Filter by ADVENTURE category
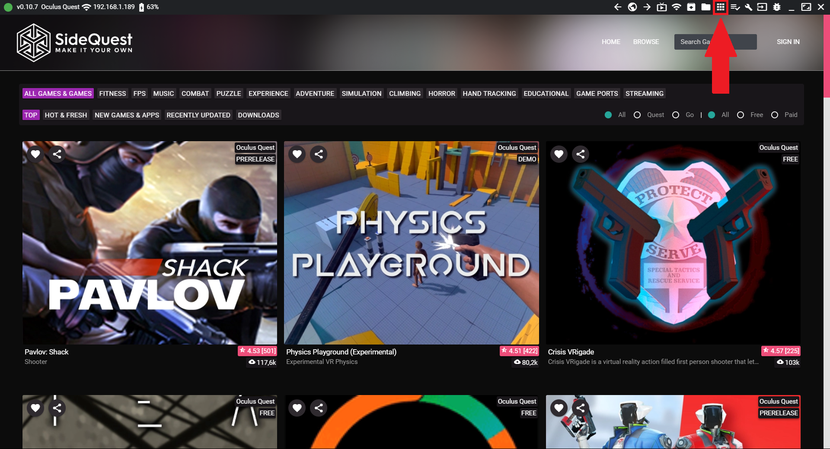 tap(315, 93)
